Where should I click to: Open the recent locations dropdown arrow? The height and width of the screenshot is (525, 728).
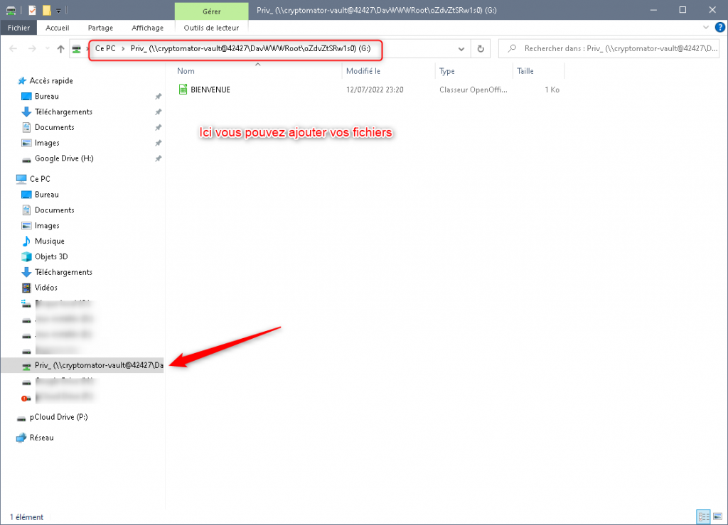pyautogui.click(x=47, y=49)
